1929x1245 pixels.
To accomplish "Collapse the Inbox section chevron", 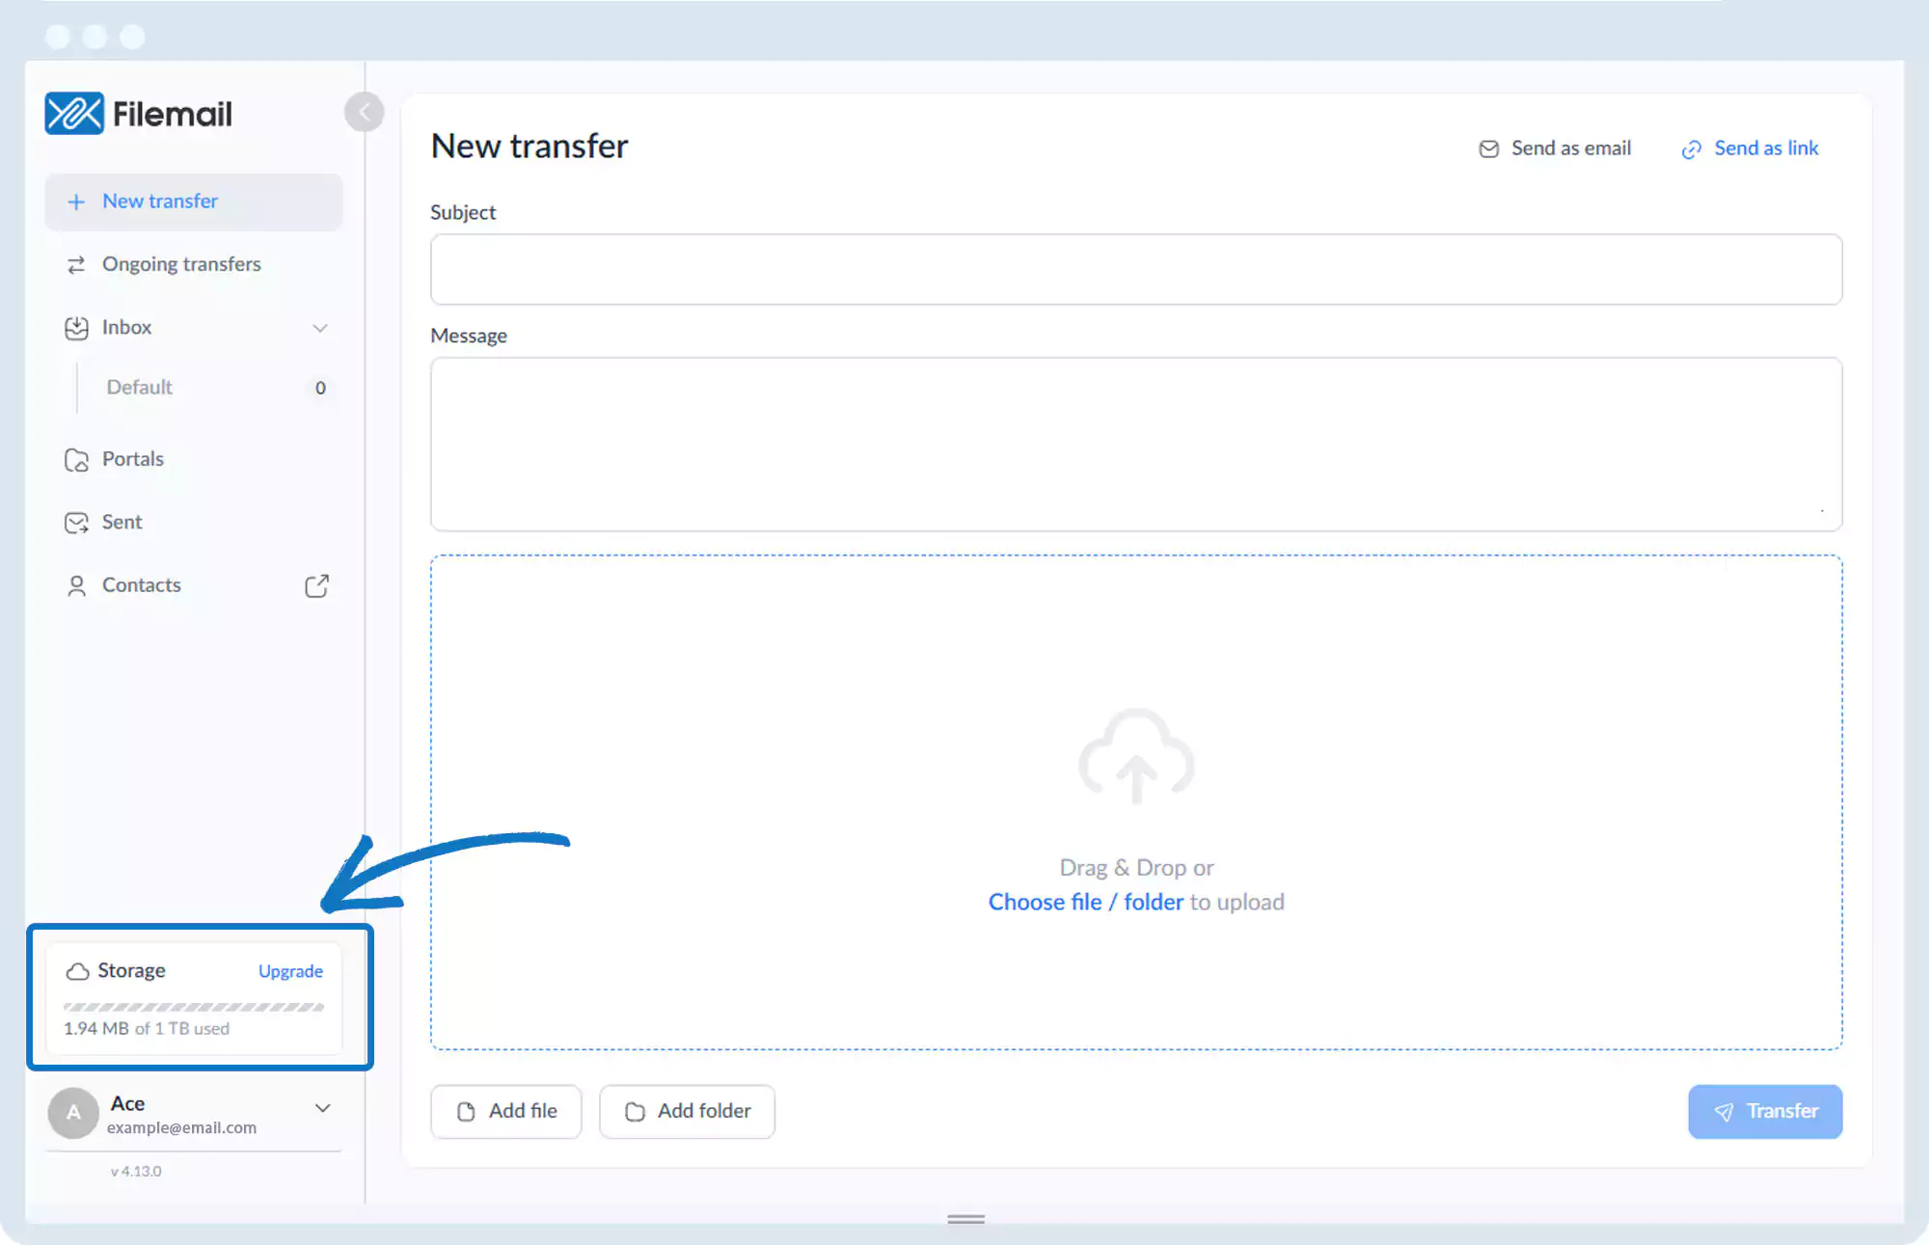I will pyautogui.click(x=320, y=328).
